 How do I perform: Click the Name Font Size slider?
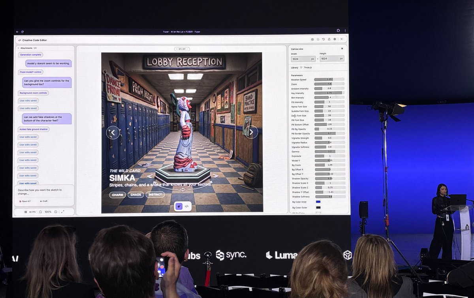[329, 107]
